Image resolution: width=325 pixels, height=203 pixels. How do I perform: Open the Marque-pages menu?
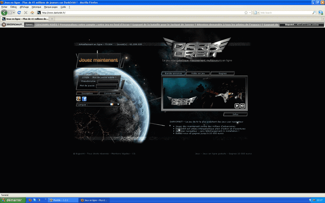coord(51,7)
